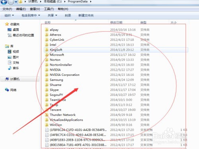Click the 新建文件夹 button

(x=86, y=15)
